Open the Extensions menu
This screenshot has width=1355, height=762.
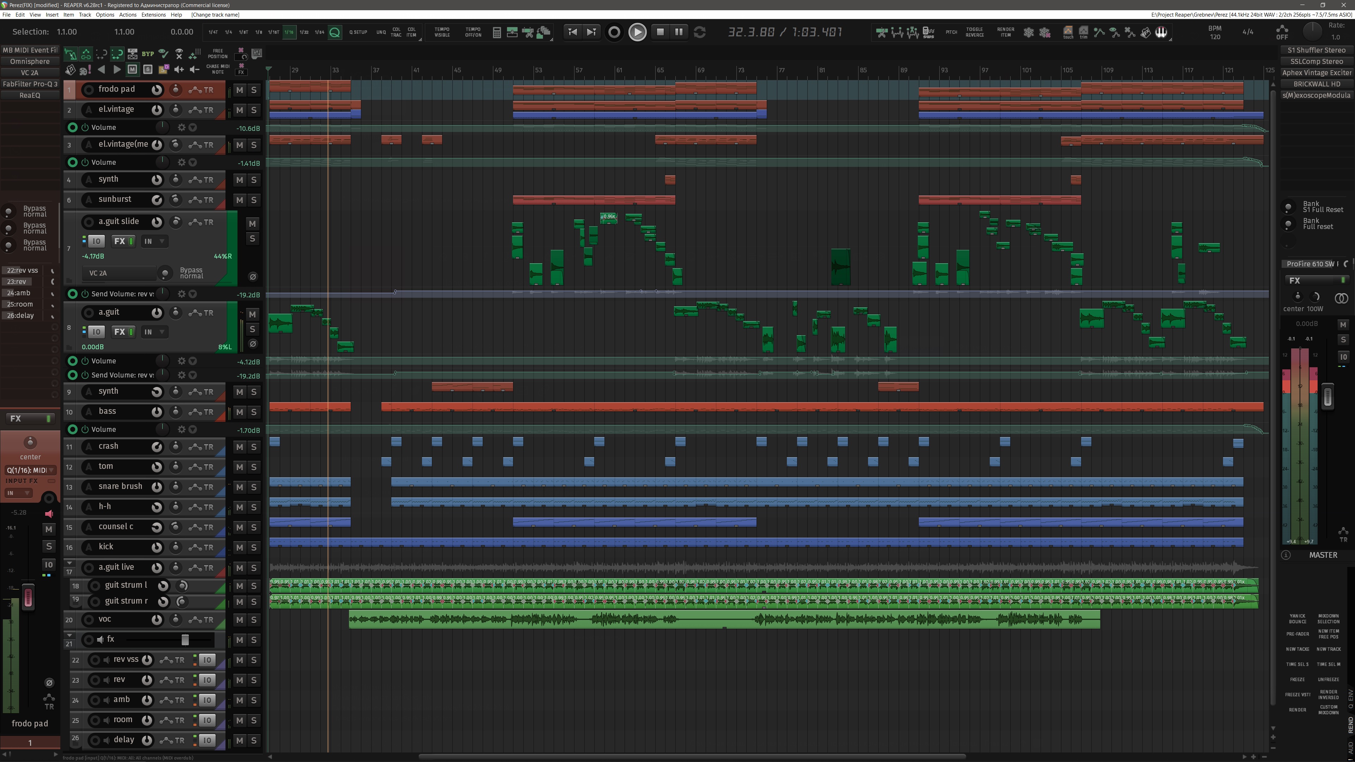pos(153,15)
